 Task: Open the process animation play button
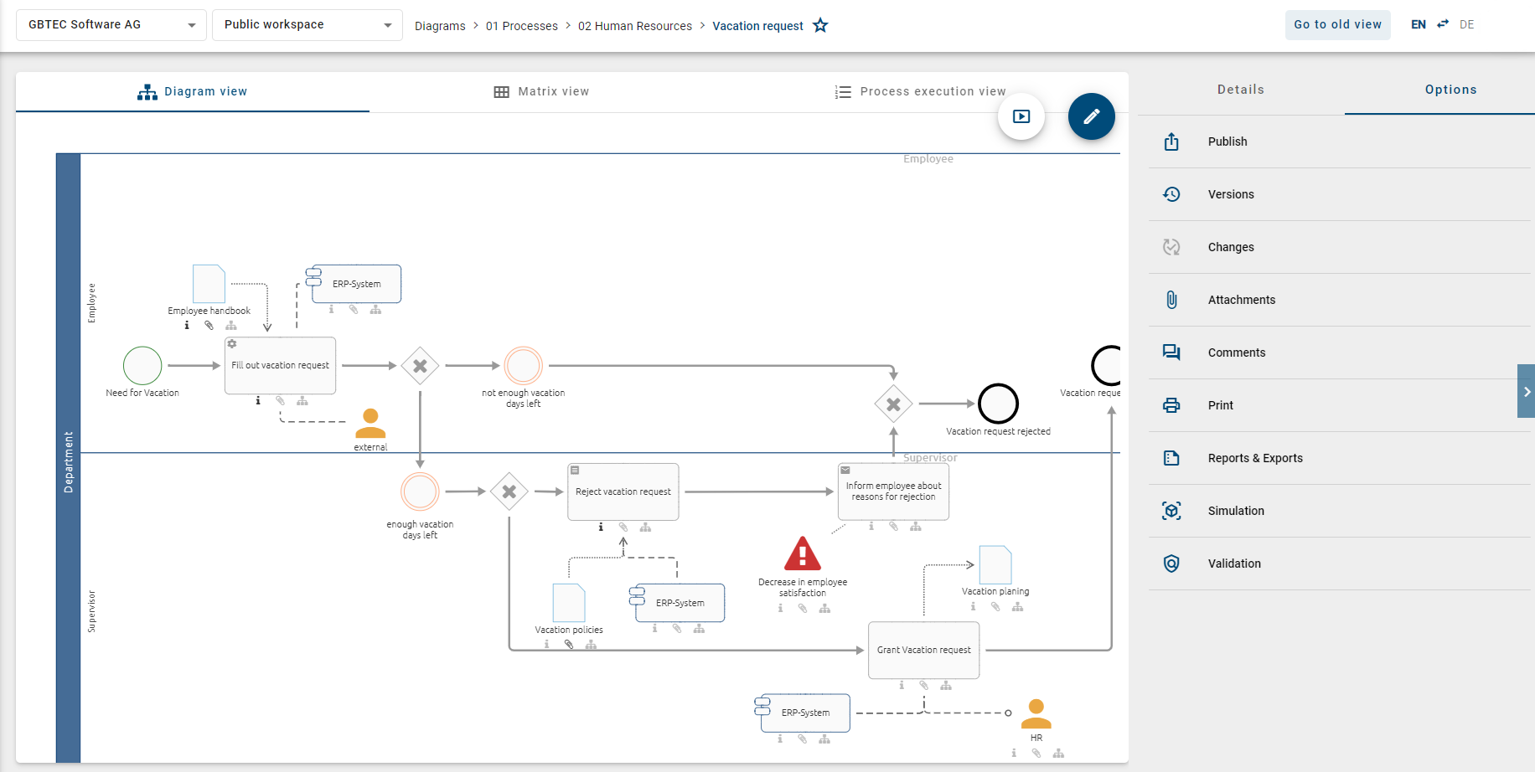click(1021, 116)
